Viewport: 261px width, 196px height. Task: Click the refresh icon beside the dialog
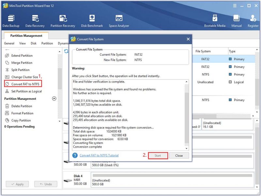pyautogui.click(x=66, y=51)
